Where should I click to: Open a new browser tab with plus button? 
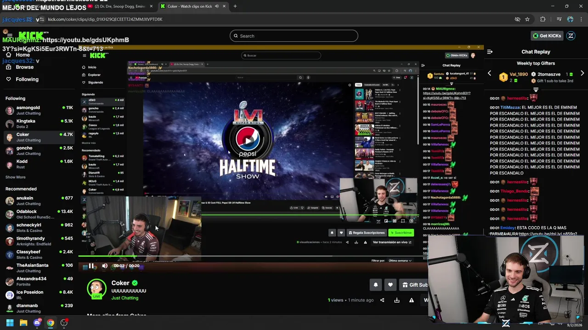[235, 6]
